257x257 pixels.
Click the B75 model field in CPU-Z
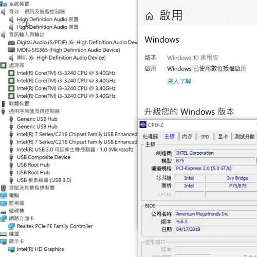tap(215, 161)
